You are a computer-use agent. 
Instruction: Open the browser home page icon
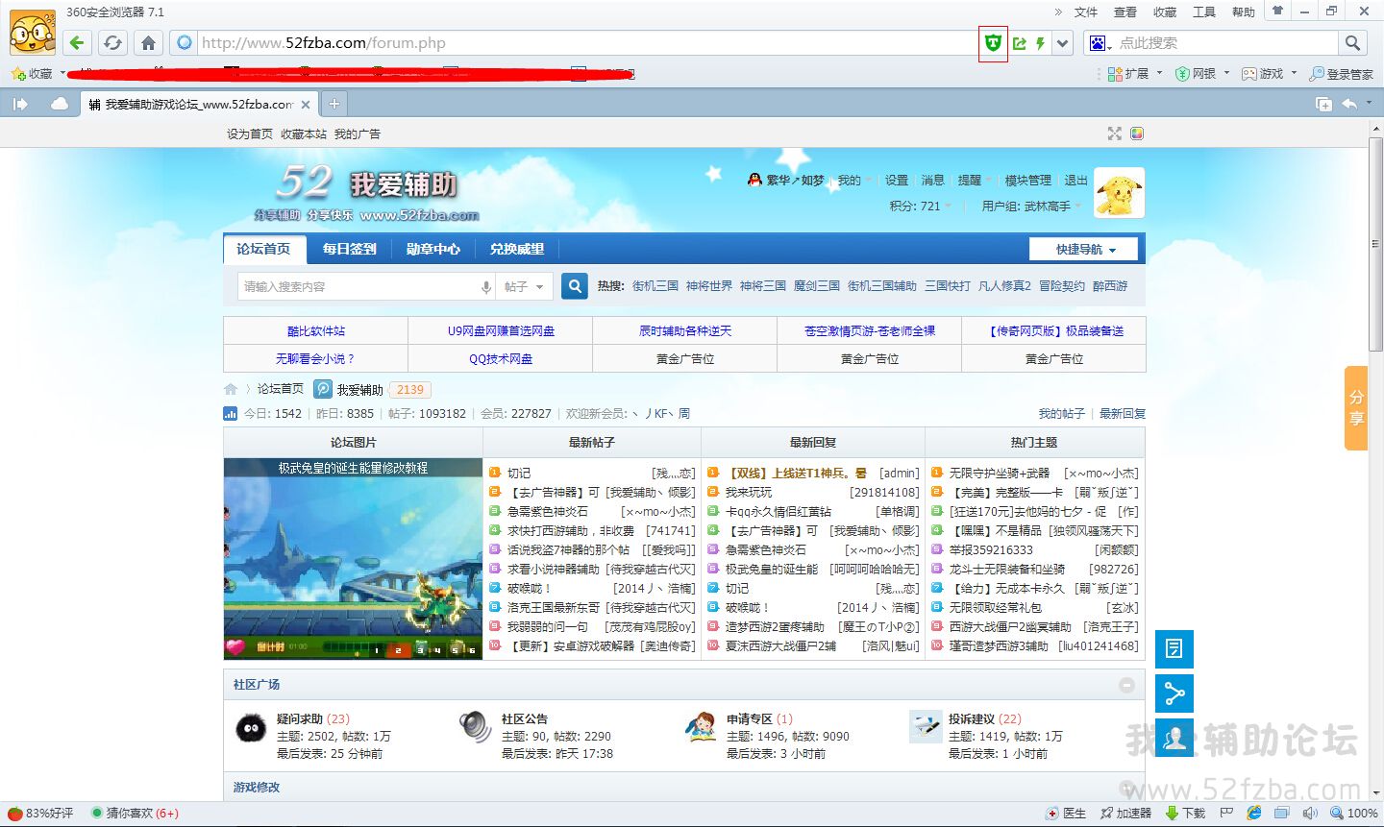tap(148, 42)
